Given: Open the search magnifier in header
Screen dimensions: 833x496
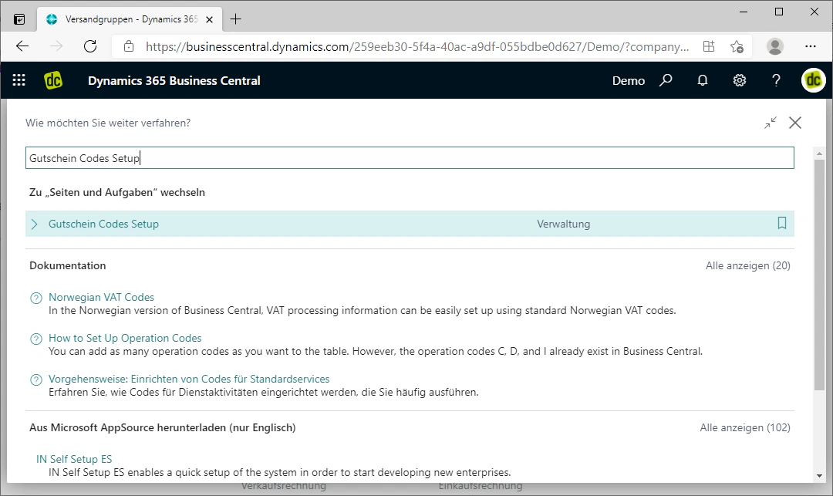Looking at the screenshot, I should click(x=666, y=80).
